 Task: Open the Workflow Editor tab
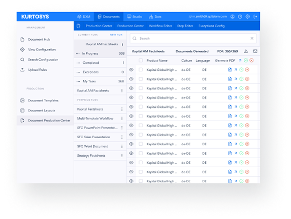pyautogui.click(x=161, y=26)
